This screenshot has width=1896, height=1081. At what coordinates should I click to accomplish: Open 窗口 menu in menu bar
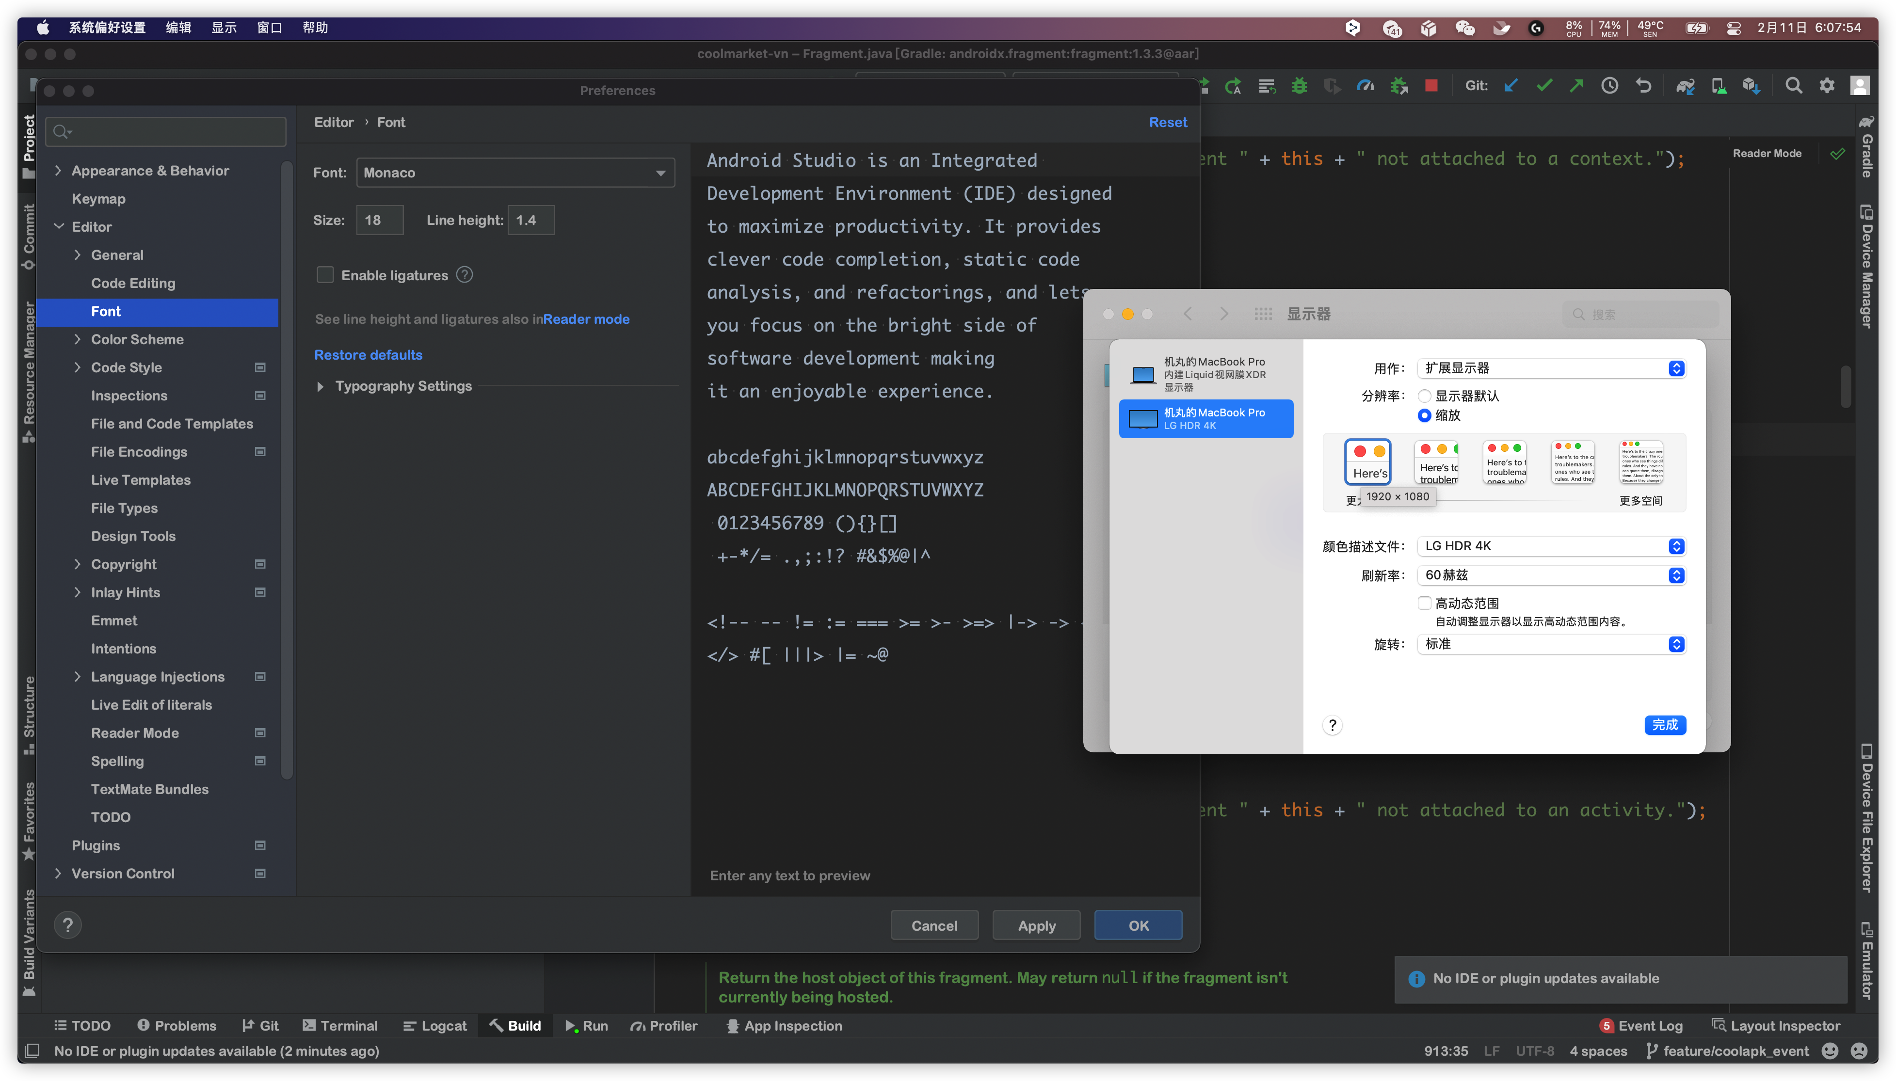[269, 28]
